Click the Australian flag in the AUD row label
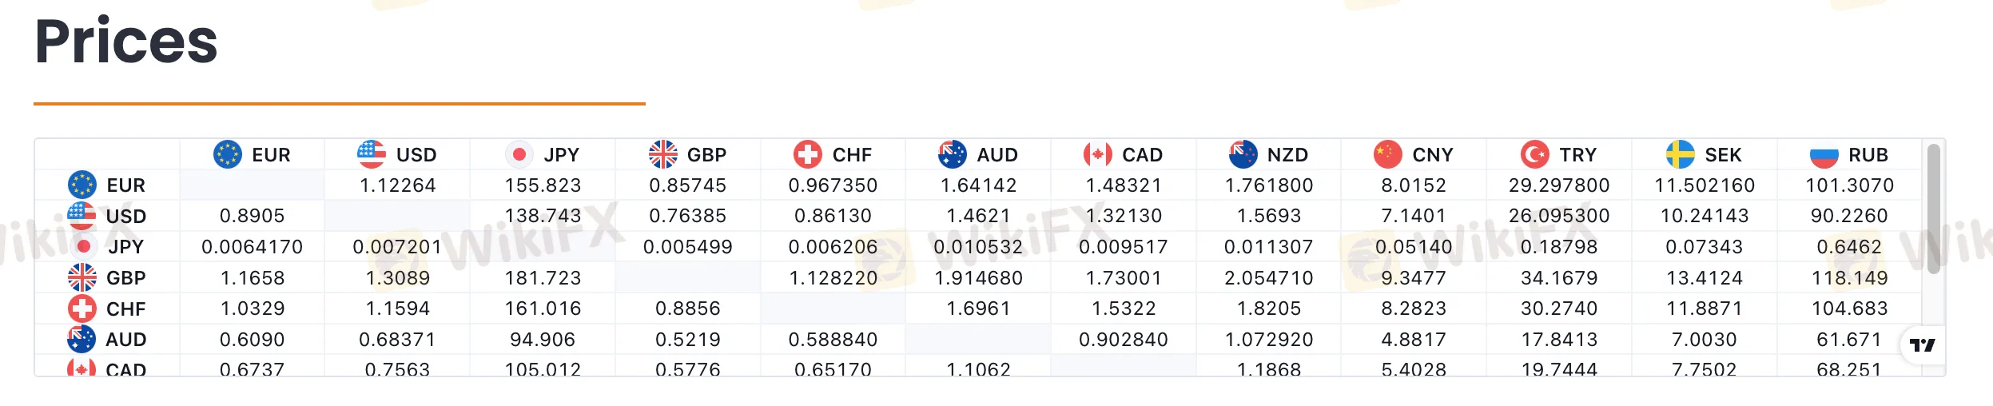This screenshot has width=1993, height=406. tap(82, 340)
